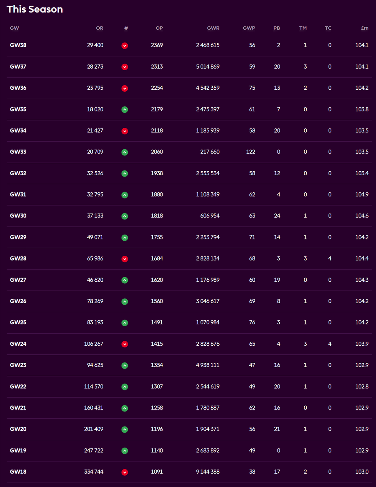This screenshot has width=376, height=487.
Task: Click bench points value 24 in GW30
Action: pyautogui.click(x=277, y=216)
